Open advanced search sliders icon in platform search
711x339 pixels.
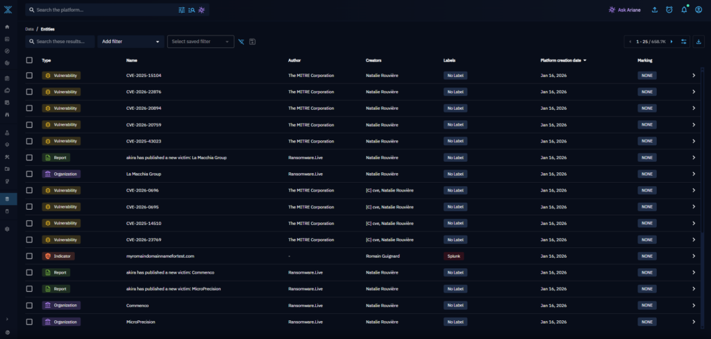pos(182,10)
